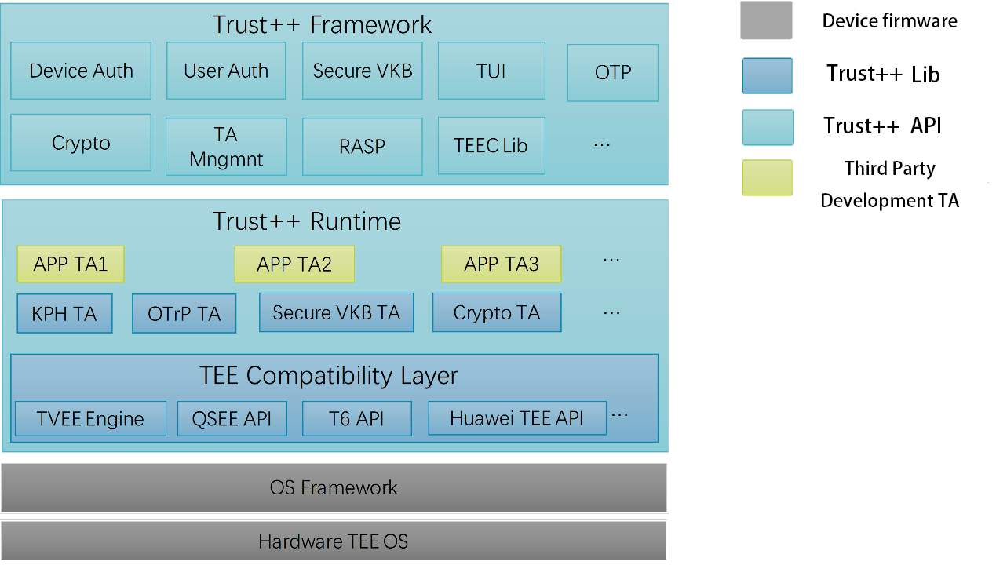Select the TUI box

491,71
